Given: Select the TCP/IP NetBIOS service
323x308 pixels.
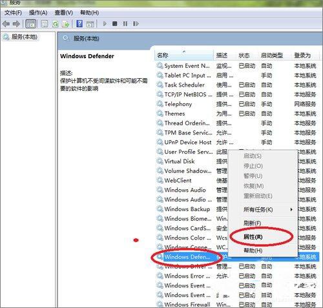Looking at the screenshot, I should pos(237,94).
